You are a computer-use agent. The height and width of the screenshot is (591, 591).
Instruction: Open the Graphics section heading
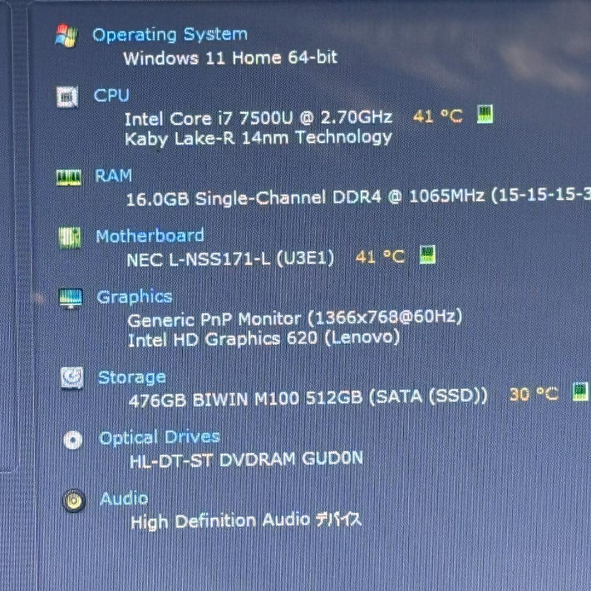pyautogui.click(x=135, y=297)
